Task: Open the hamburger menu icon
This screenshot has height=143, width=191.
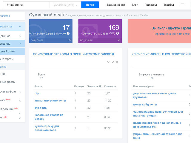Action: [182, 5]
